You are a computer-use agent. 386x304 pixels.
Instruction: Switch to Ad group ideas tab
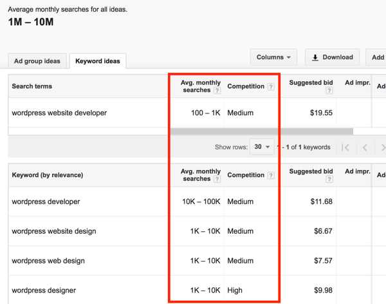[x=37, y=61]
